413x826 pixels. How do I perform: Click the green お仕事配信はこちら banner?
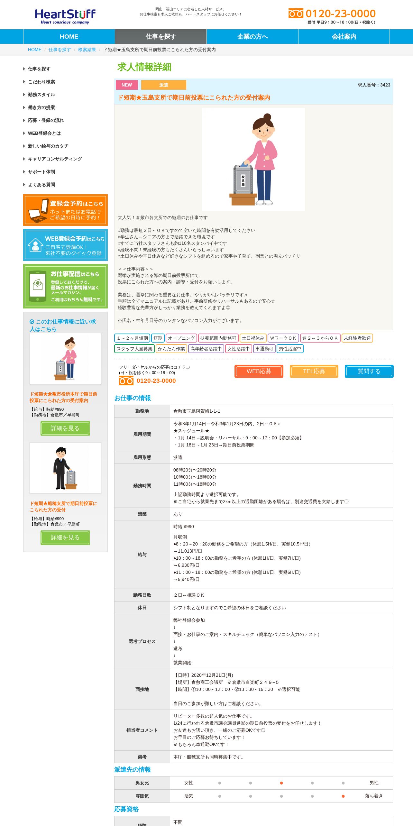(65, 286)
